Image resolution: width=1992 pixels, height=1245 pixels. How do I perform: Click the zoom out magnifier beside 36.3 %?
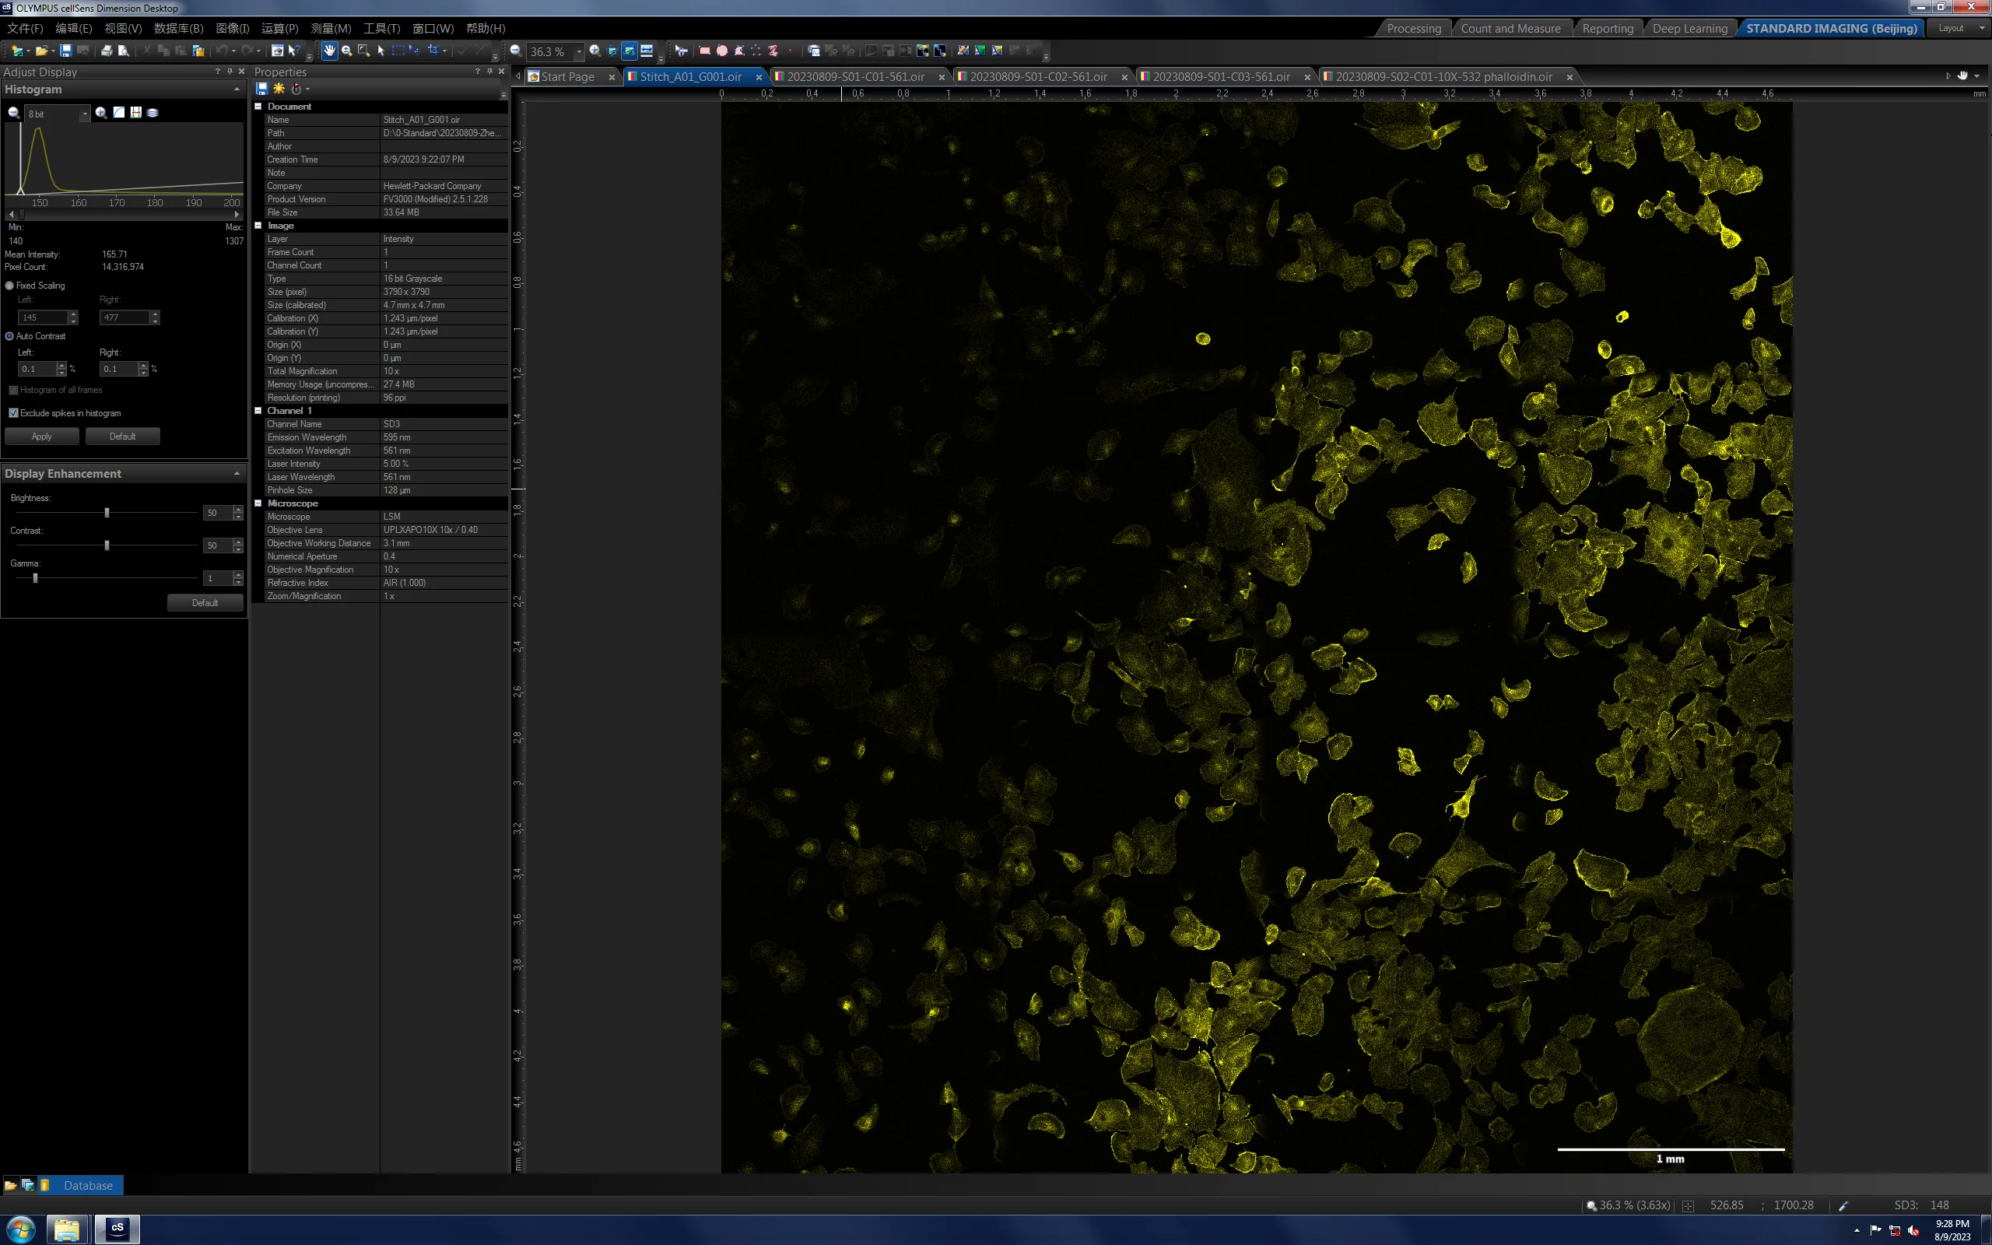516,51
